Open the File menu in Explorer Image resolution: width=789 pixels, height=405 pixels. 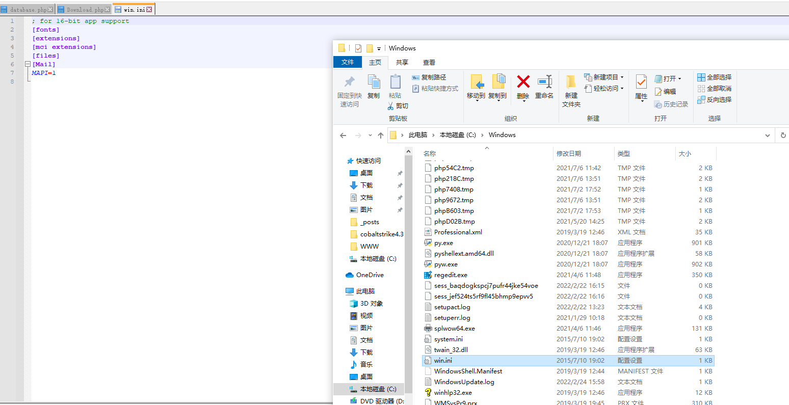[x=348, y=62]
